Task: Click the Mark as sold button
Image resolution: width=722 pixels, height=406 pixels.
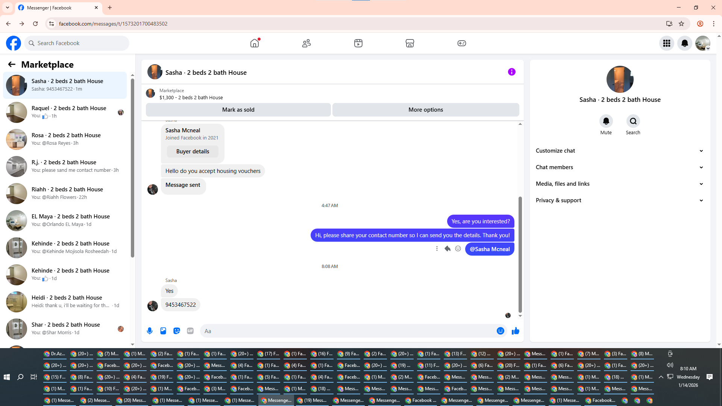Action: click(x=238, y=110)
